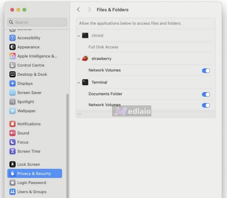Click the Focus moon icon
Viewport: 227px width, 198px height.
12,142
